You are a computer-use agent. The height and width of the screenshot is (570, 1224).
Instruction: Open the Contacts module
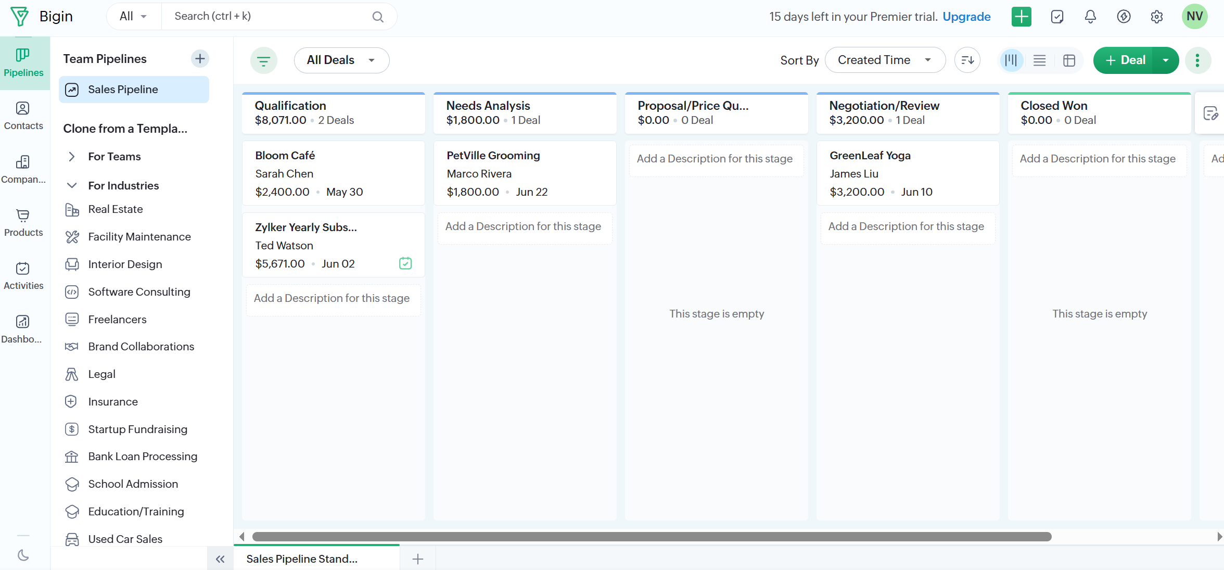point(24,116)
